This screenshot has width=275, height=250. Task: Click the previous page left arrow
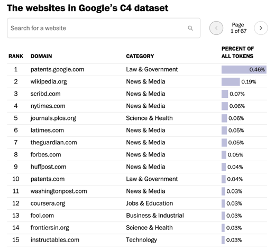point(216,28)
